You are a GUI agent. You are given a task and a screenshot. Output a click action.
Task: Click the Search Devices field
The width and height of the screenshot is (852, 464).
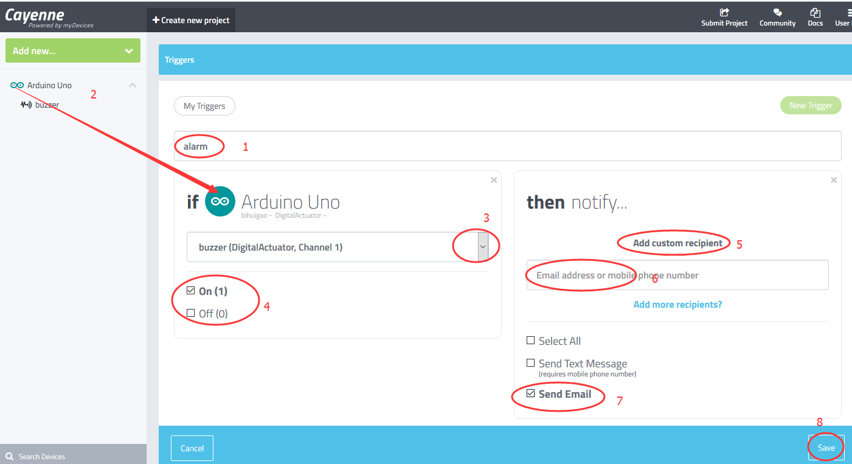(73, 456)
